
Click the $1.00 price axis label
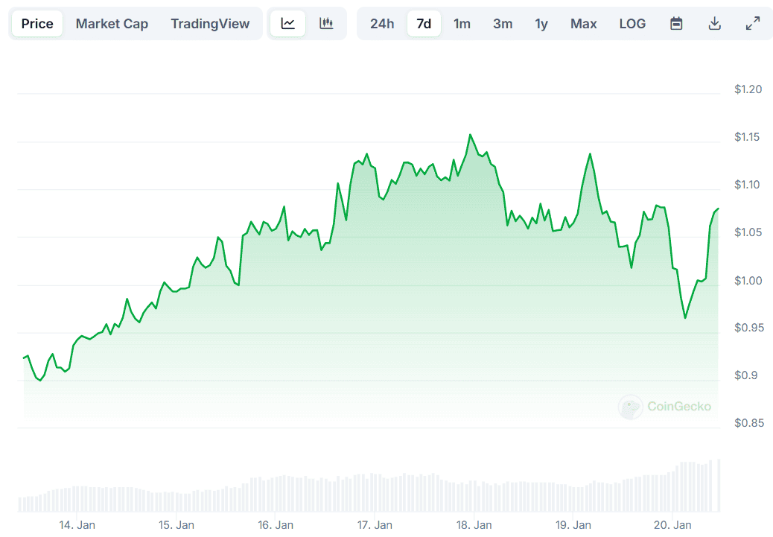click(x=748, y=281)
